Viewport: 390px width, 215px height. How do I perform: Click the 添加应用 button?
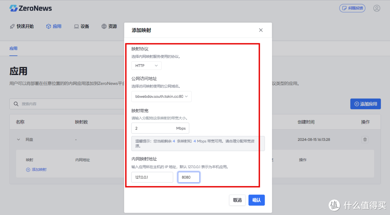click(365, 104)
